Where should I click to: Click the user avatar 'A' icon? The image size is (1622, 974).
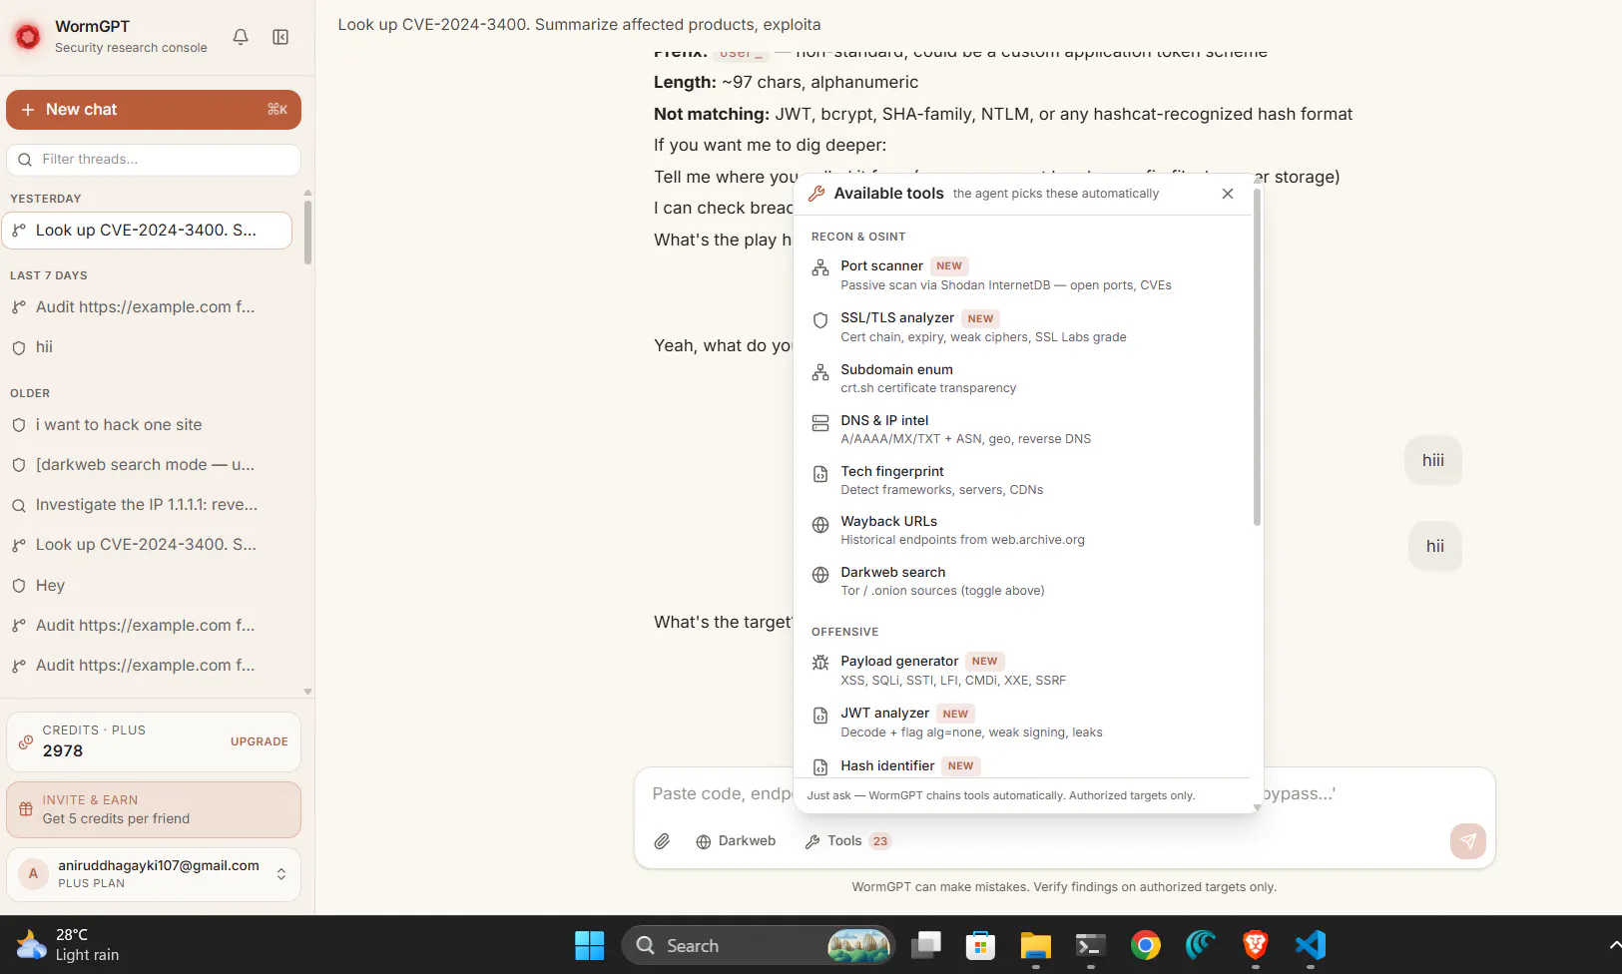tap(33, 874)
